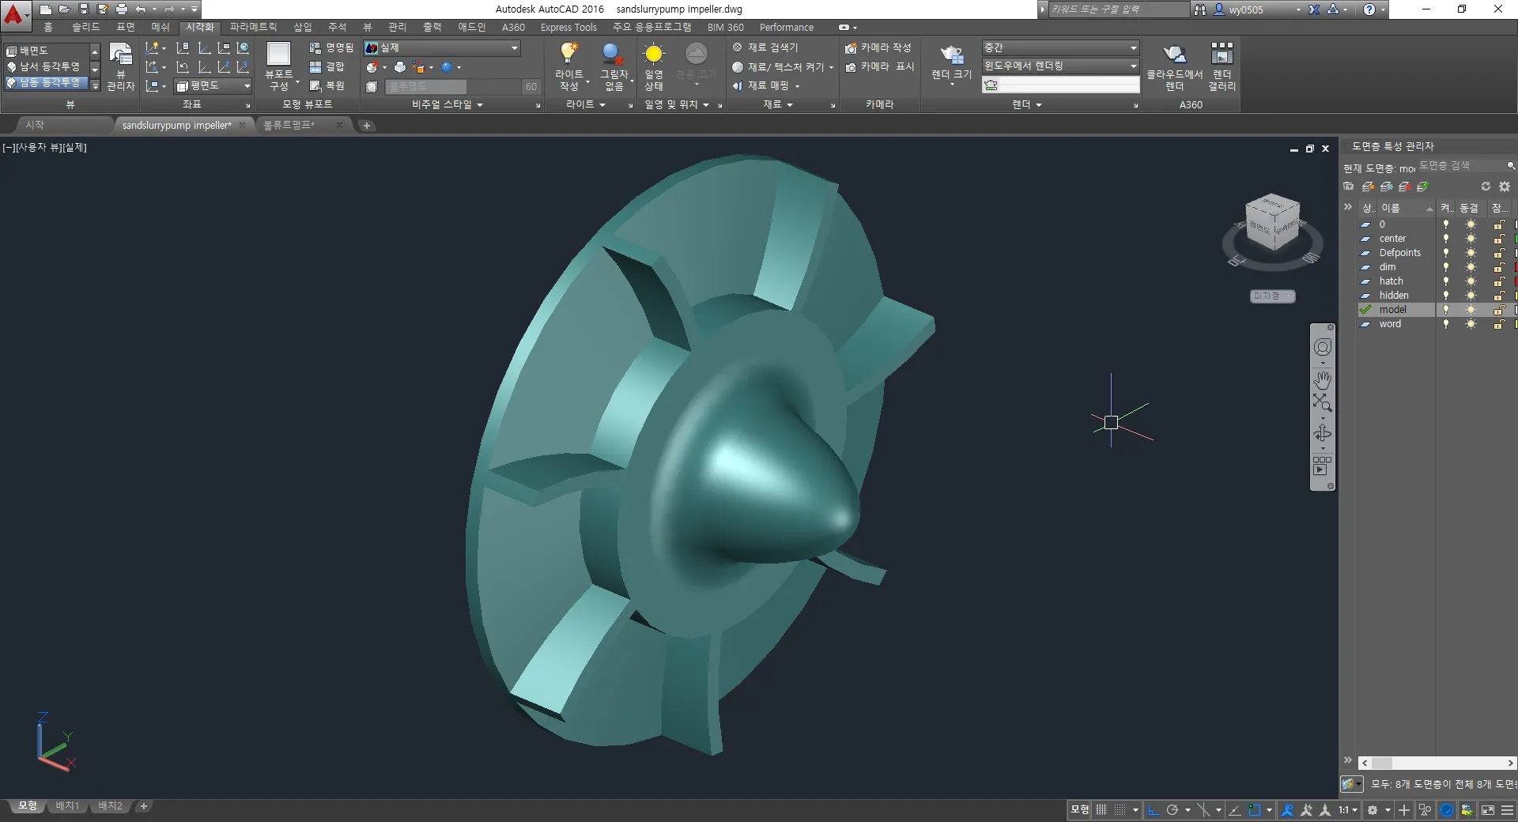Click the 뷰 관리자 view manager icon

120,54
